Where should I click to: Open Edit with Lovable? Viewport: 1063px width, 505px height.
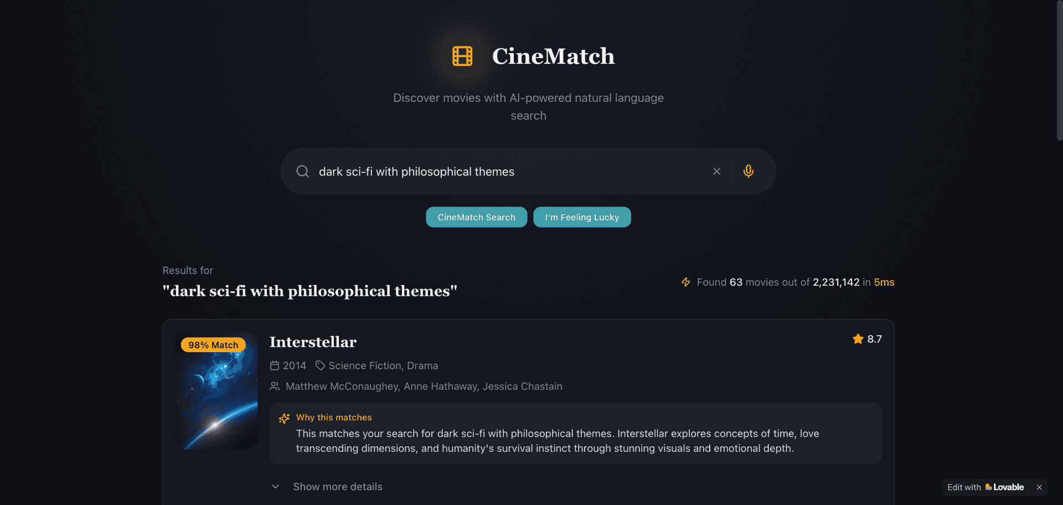(x=985, y=487)
